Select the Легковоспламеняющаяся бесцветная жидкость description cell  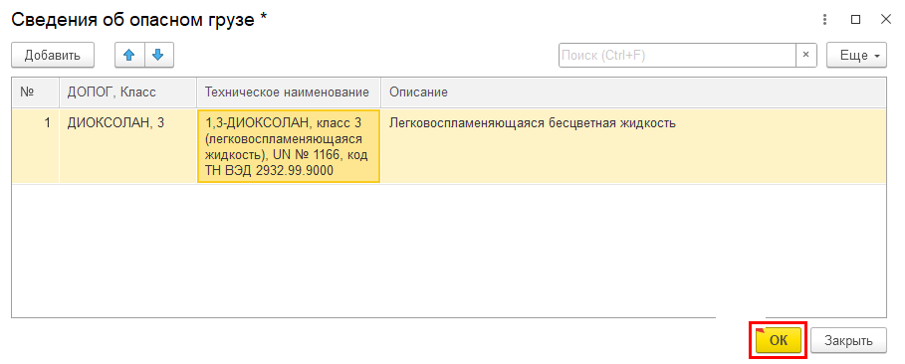[633, 146]
